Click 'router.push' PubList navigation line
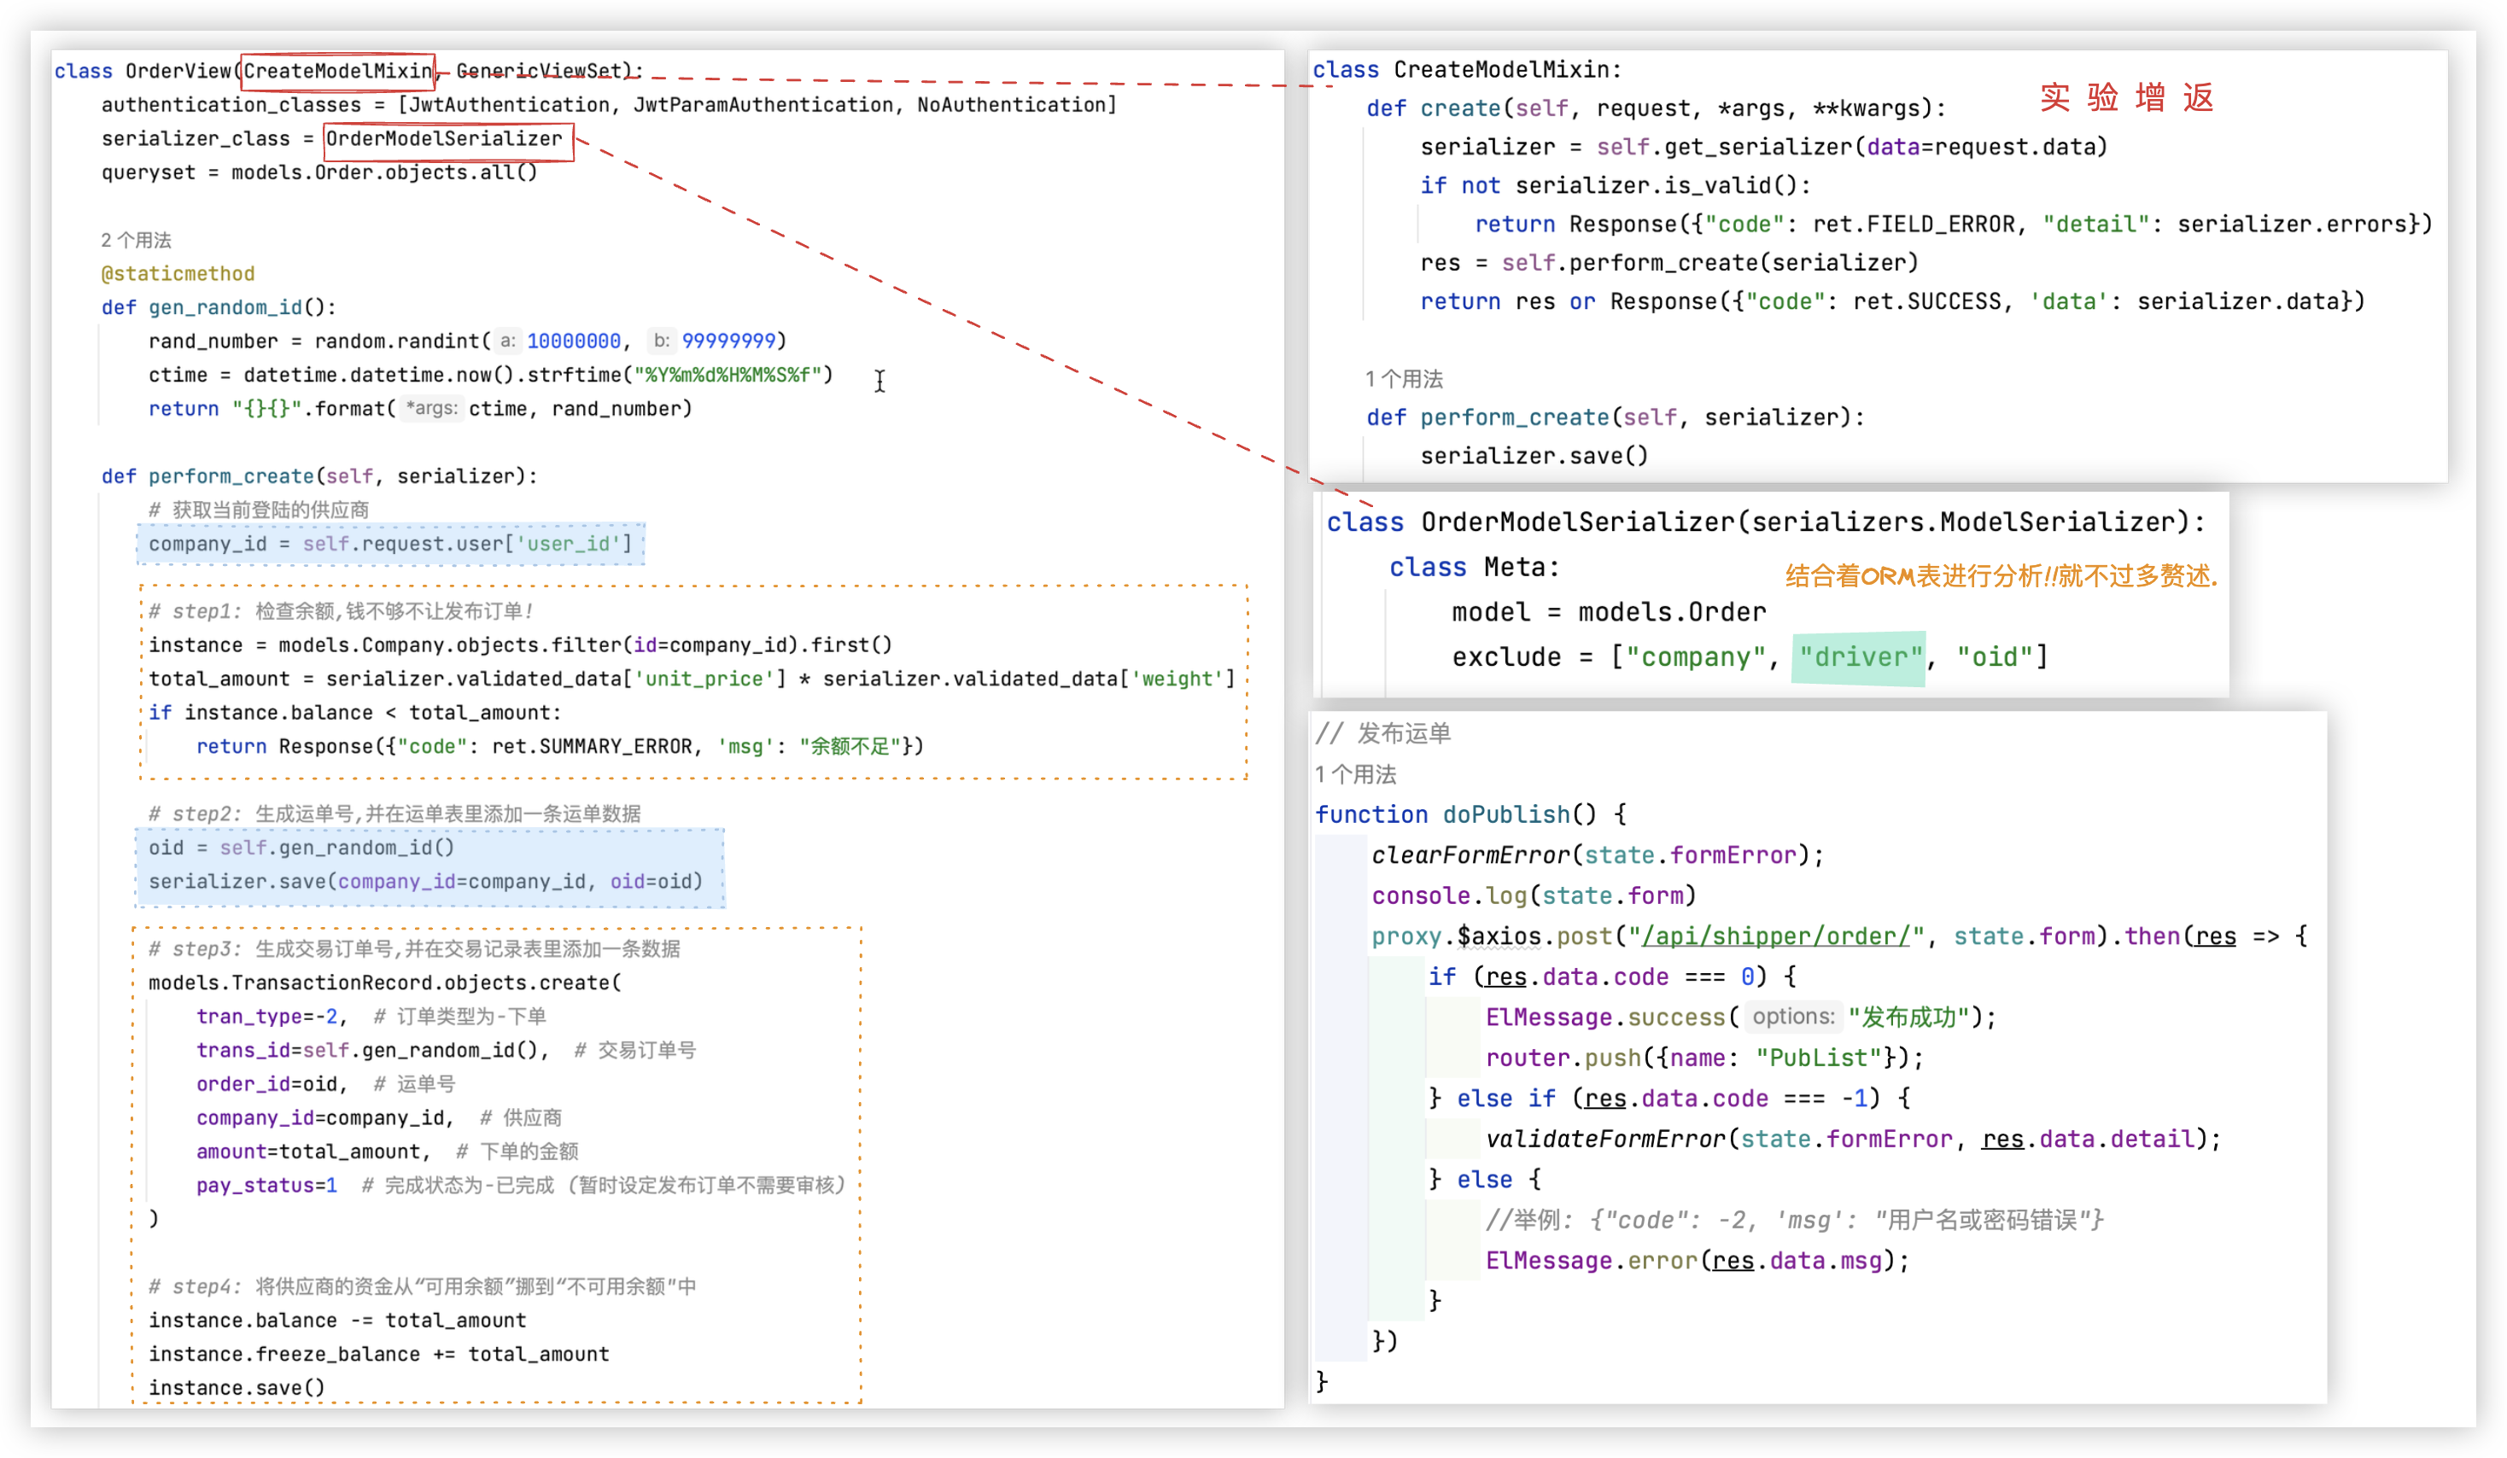Screen dimensions: 2507x1458 pos(1703,1057)
